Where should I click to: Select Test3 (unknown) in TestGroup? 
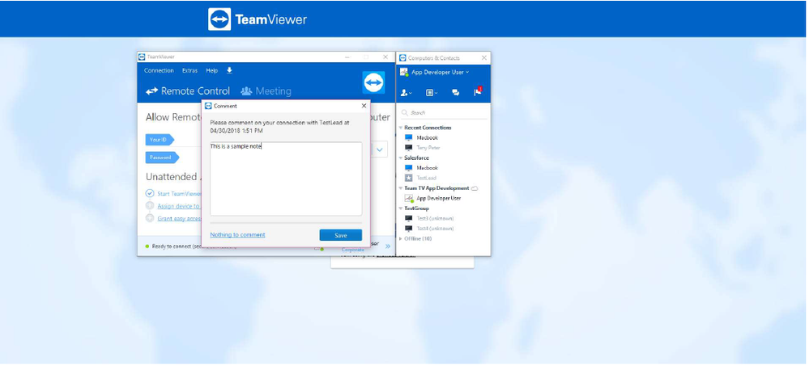[436, 218]
